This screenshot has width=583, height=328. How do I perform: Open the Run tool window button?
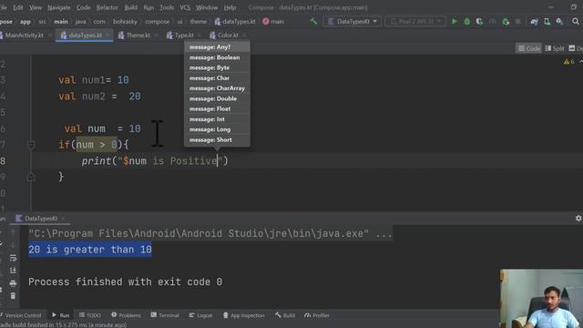61,315
